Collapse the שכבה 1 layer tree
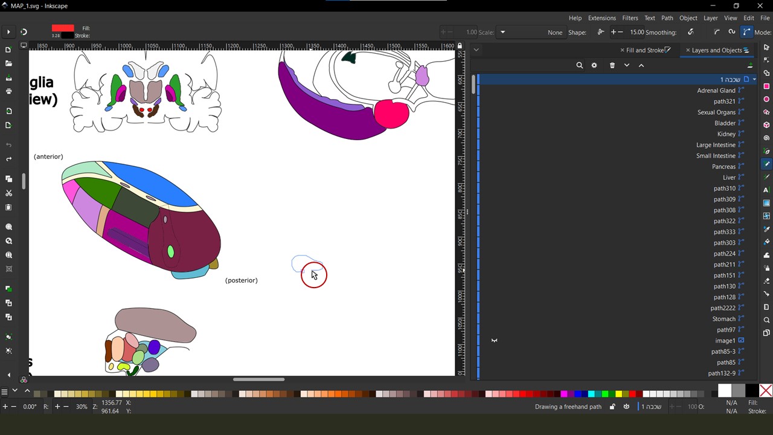Image resolution: width=773 pixels, height=435 pixels. (754, 80)
